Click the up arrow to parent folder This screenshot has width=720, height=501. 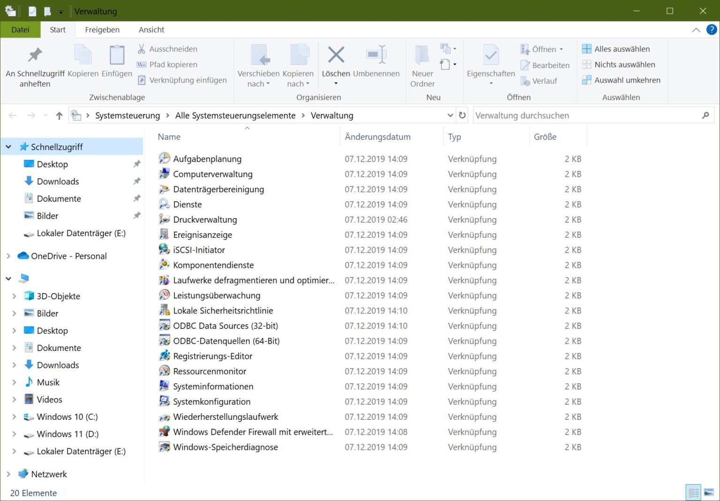click(x=59, y=115)
